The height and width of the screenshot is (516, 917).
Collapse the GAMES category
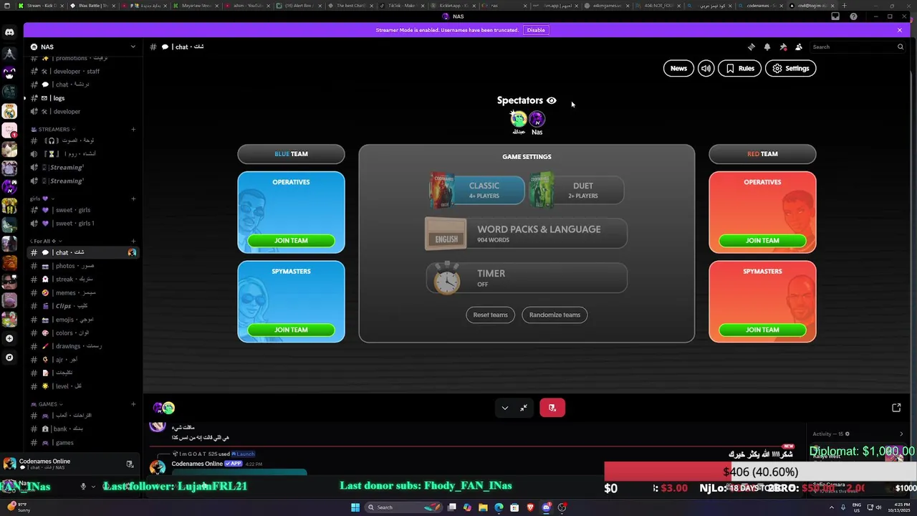click(x=47, y=404)
